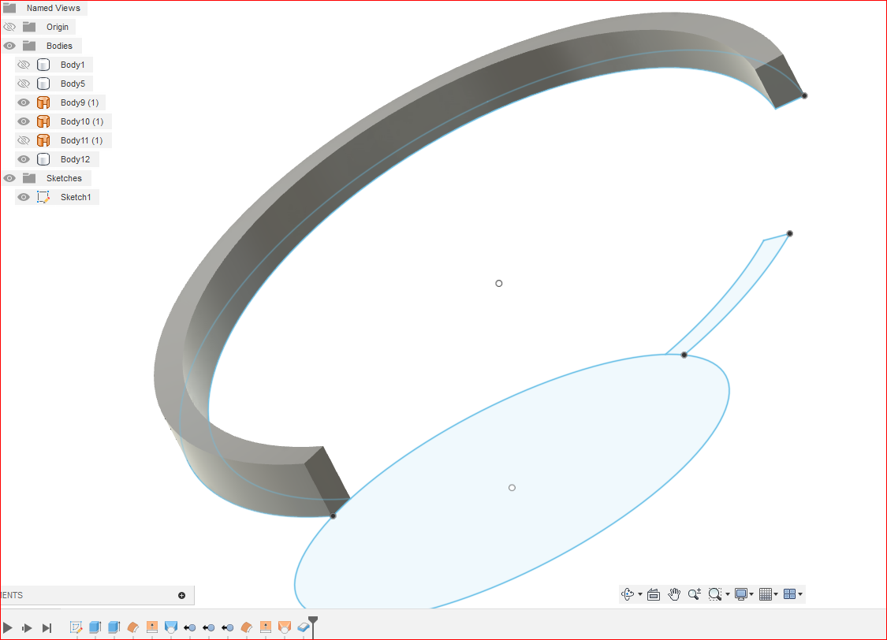Skip to the end of the timeline

click(47, 628)
